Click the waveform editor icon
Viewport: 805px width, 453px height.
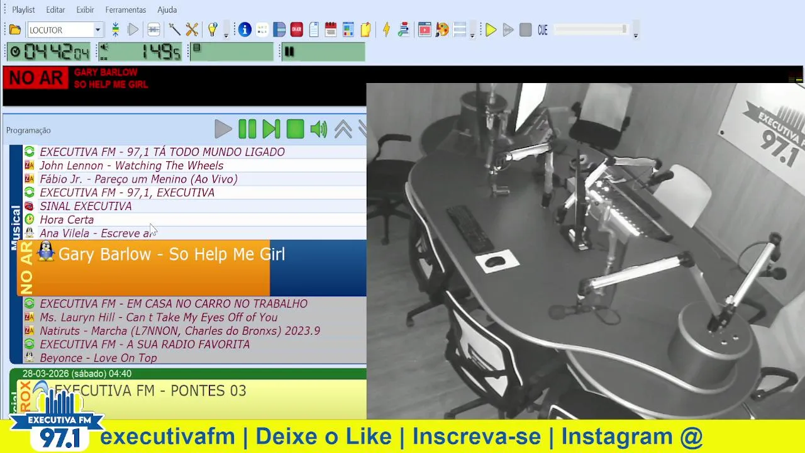click(153, 30)
